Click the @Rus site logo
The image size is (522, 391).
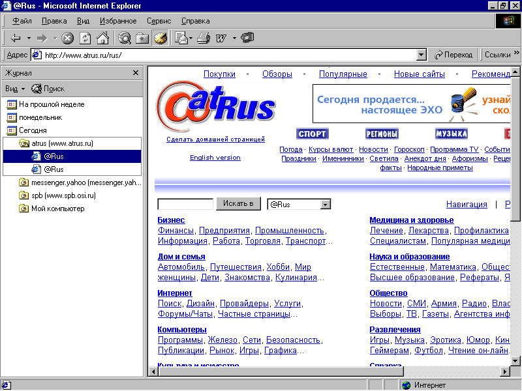click(x=216, y=106)
